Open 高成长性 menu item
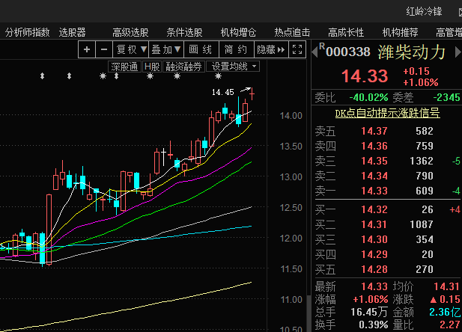Viewport: 462px width, 332px height. 346,32
